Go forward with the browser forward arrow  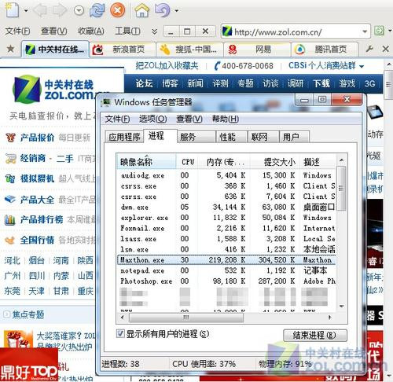pyautogui.click(x=59, y=10)
